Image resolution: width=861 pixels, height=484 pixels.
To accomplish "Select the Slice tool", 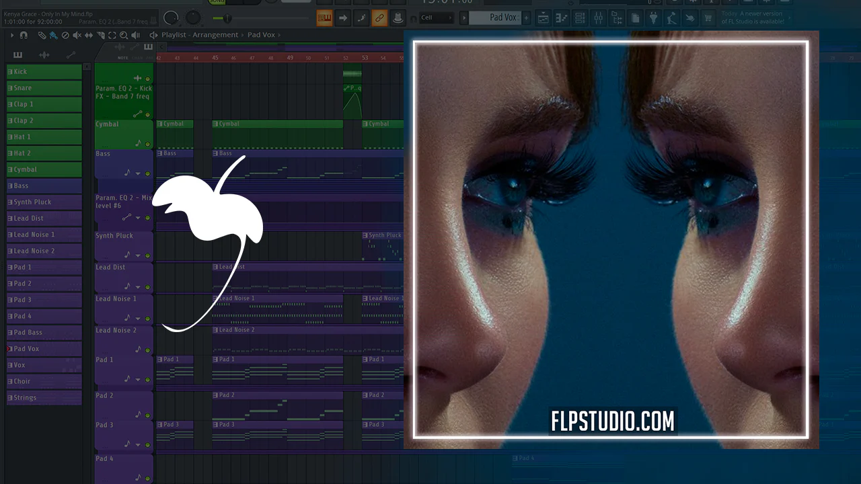I will [x=100, y=35].
